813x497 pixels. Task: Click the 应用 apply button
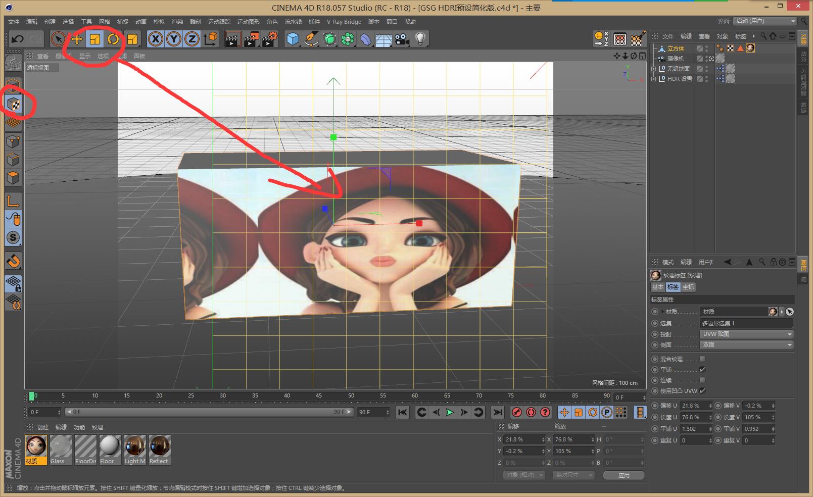[x=624, y=475]
